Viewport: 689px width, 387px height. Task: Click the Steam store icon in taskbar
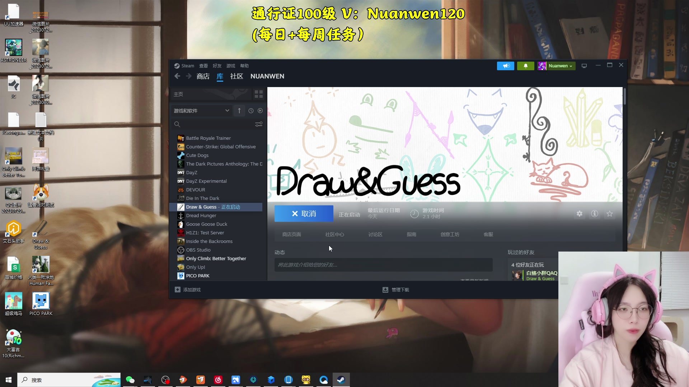point(341,379)
